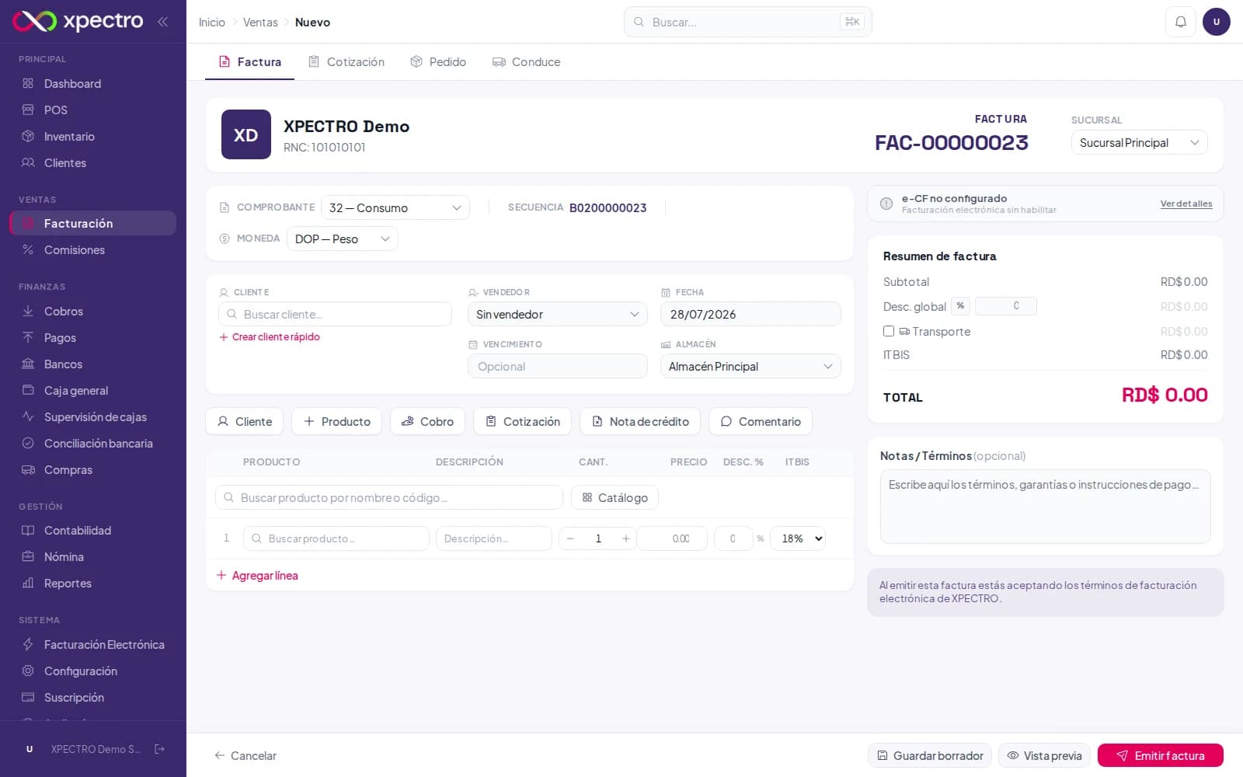
Task: Open POS in the sidebar
Action: [92, 110]
